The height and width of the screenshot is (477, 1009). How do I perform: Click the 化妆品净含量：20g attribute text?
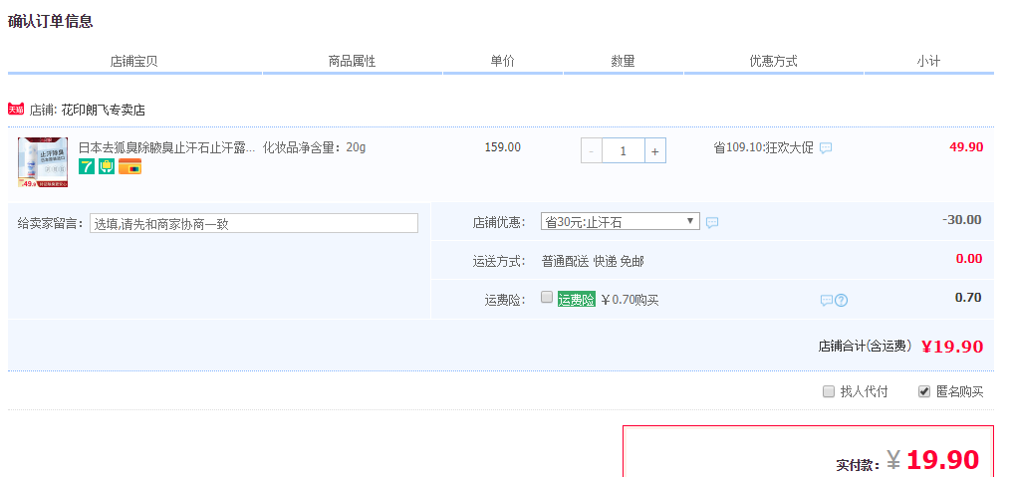(314, 147)
